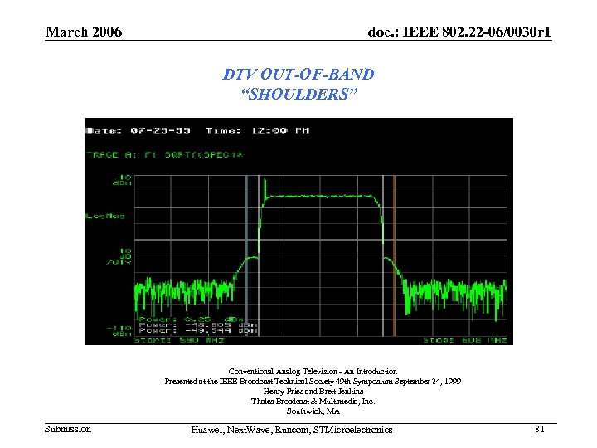Click the 'Time: 12:00 PM' readout
Viewport: 597px width, 448px height.
258,131
